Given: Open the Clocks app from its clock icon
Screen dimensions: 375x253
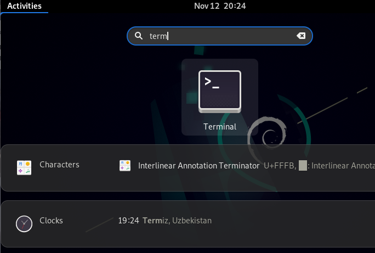Looking at the screenshot, I should tap(24, 223).
